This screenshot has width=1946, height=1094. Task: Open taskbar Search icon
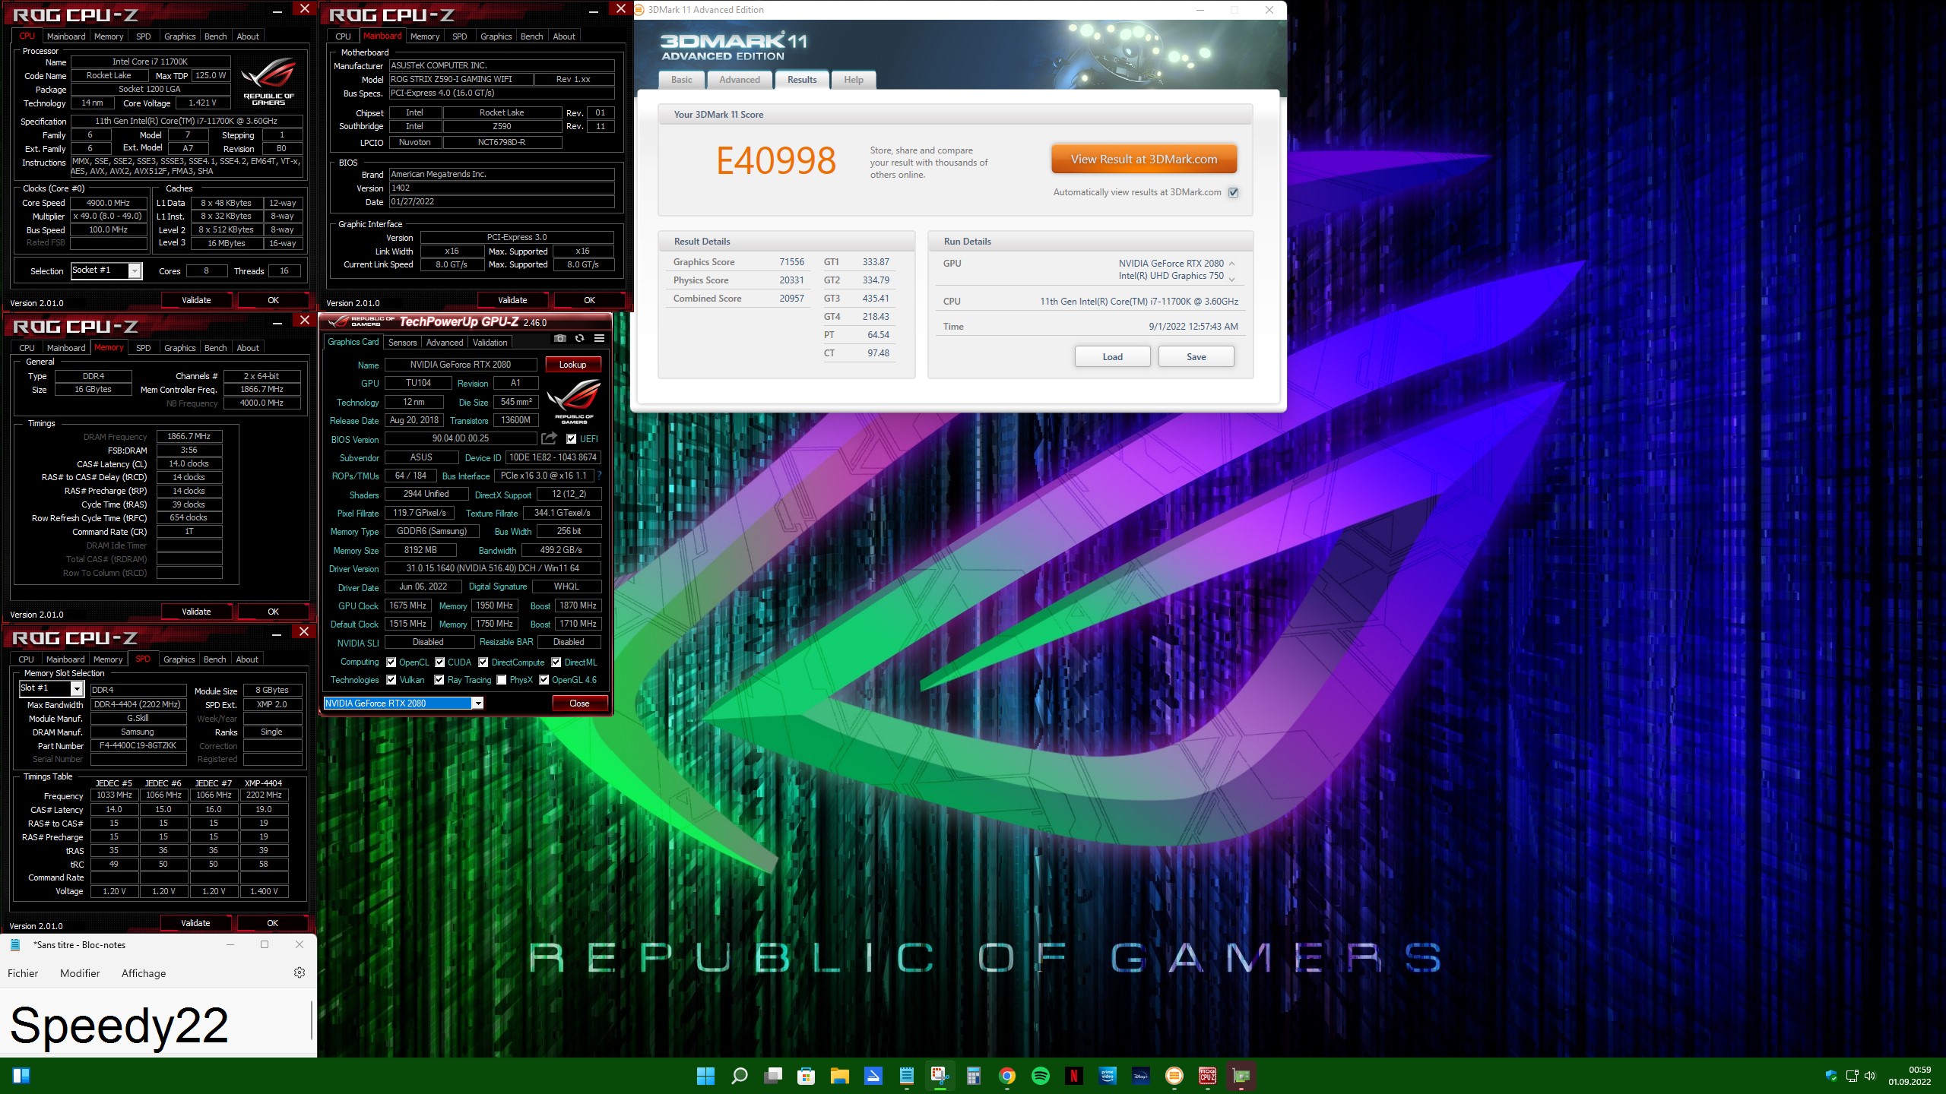pyautogui.click(x=739, y=1076)
